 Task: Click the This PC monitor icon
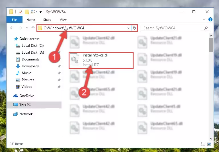pyautogui.click(x=16, y=105)
